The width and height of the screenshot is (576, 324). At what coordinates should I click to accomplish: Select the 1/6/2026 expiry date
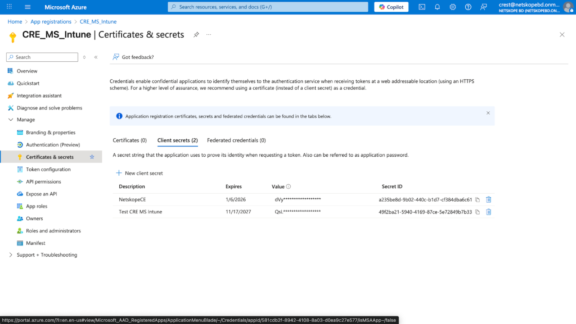pyautogui.click(x=236, y=200)
